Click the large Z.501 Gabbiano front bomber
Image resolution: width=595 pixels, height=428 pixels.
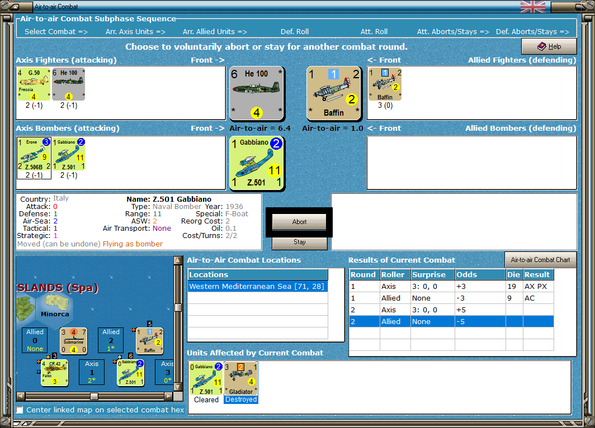(257, 163)
